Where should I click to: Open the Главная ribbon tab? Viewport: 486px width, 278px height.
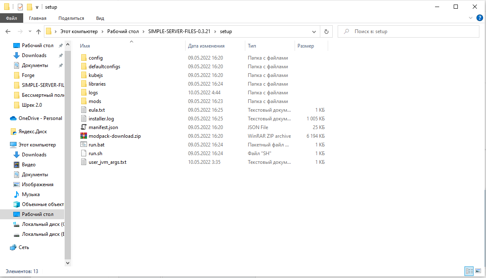(x=38, y=18)
